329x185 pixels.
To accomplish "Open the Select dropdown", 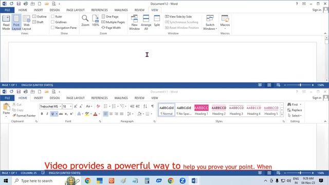I will pyautogui.click(x=295, y=116).
